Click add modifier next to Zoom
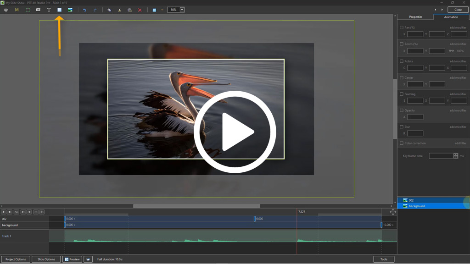The image size is (470, 264). [458, 44]
